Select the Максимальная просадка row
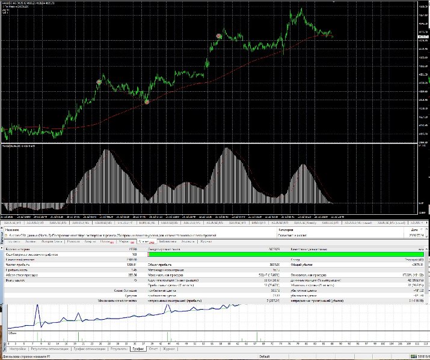This screenshot has height=360, width=430. point(214,275)
